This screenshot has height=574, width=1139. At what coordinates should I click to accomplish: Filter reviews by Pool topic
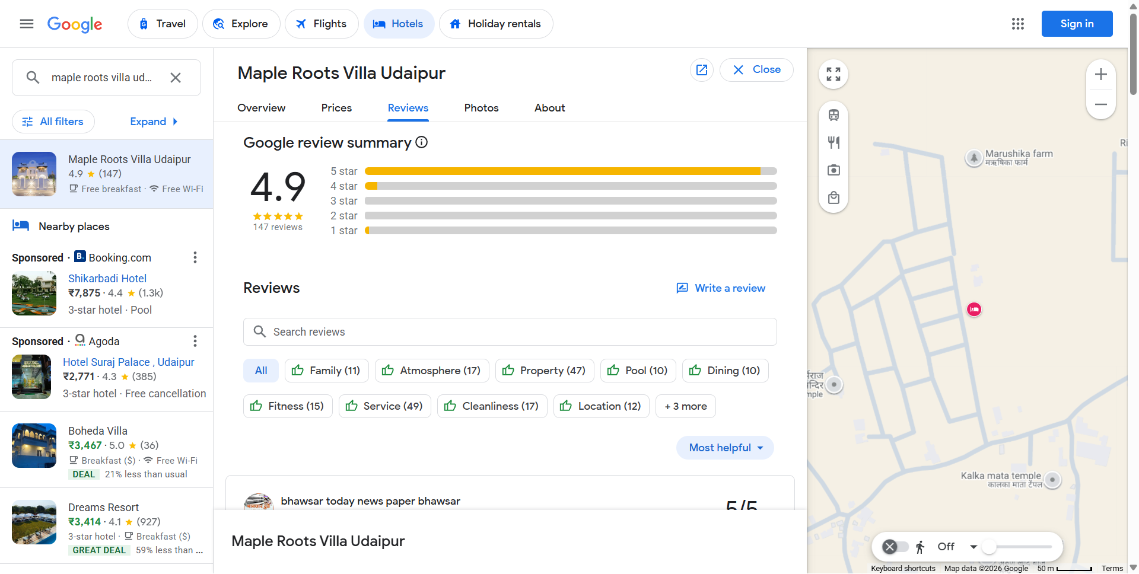click(638, 371)
